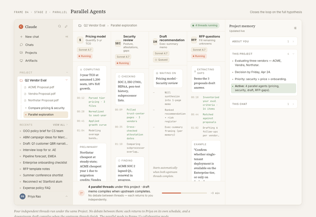The height and width of the screenshot is (217, 316).
Task: Click the RFP badge on RFP questions
Action: point(194,40)
